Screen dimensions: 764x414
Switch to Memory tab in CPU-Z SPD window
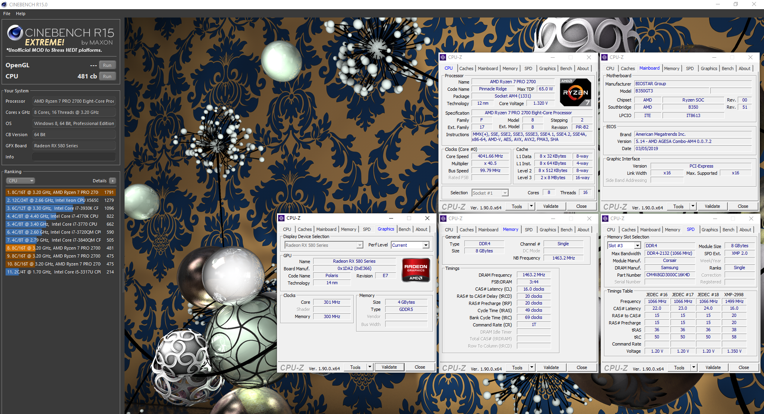pos(672,230)
